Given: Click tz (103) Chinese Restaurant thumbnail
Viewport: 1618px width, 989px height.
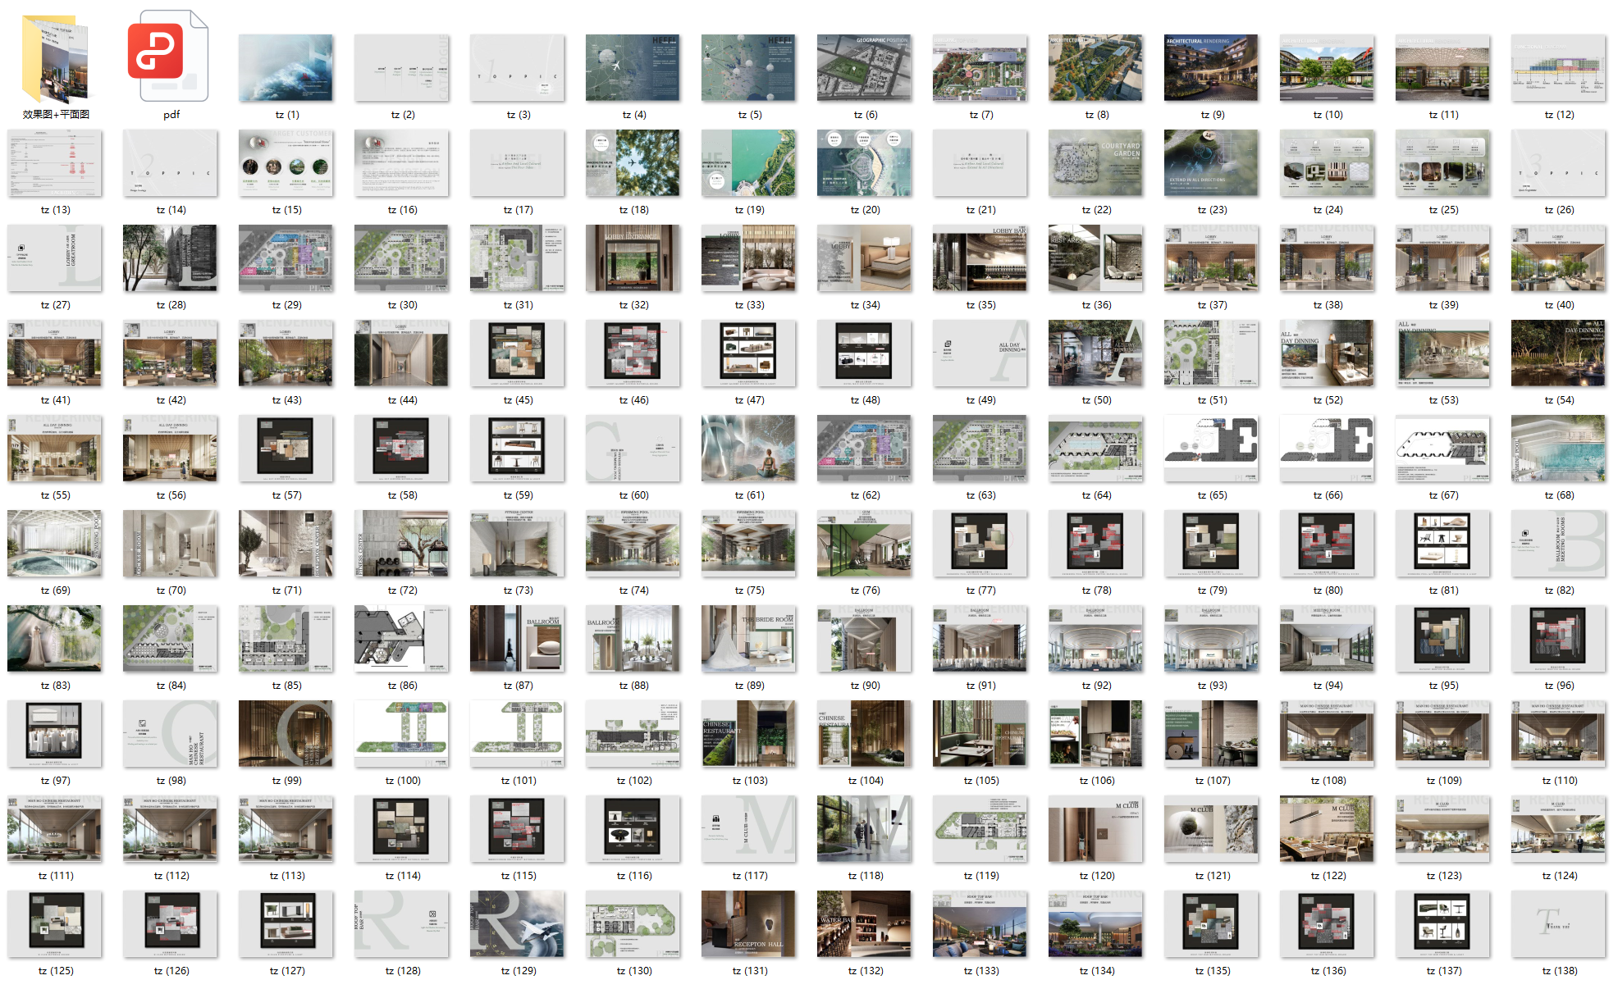Looking at the screenshot, I should pos(748,733).
